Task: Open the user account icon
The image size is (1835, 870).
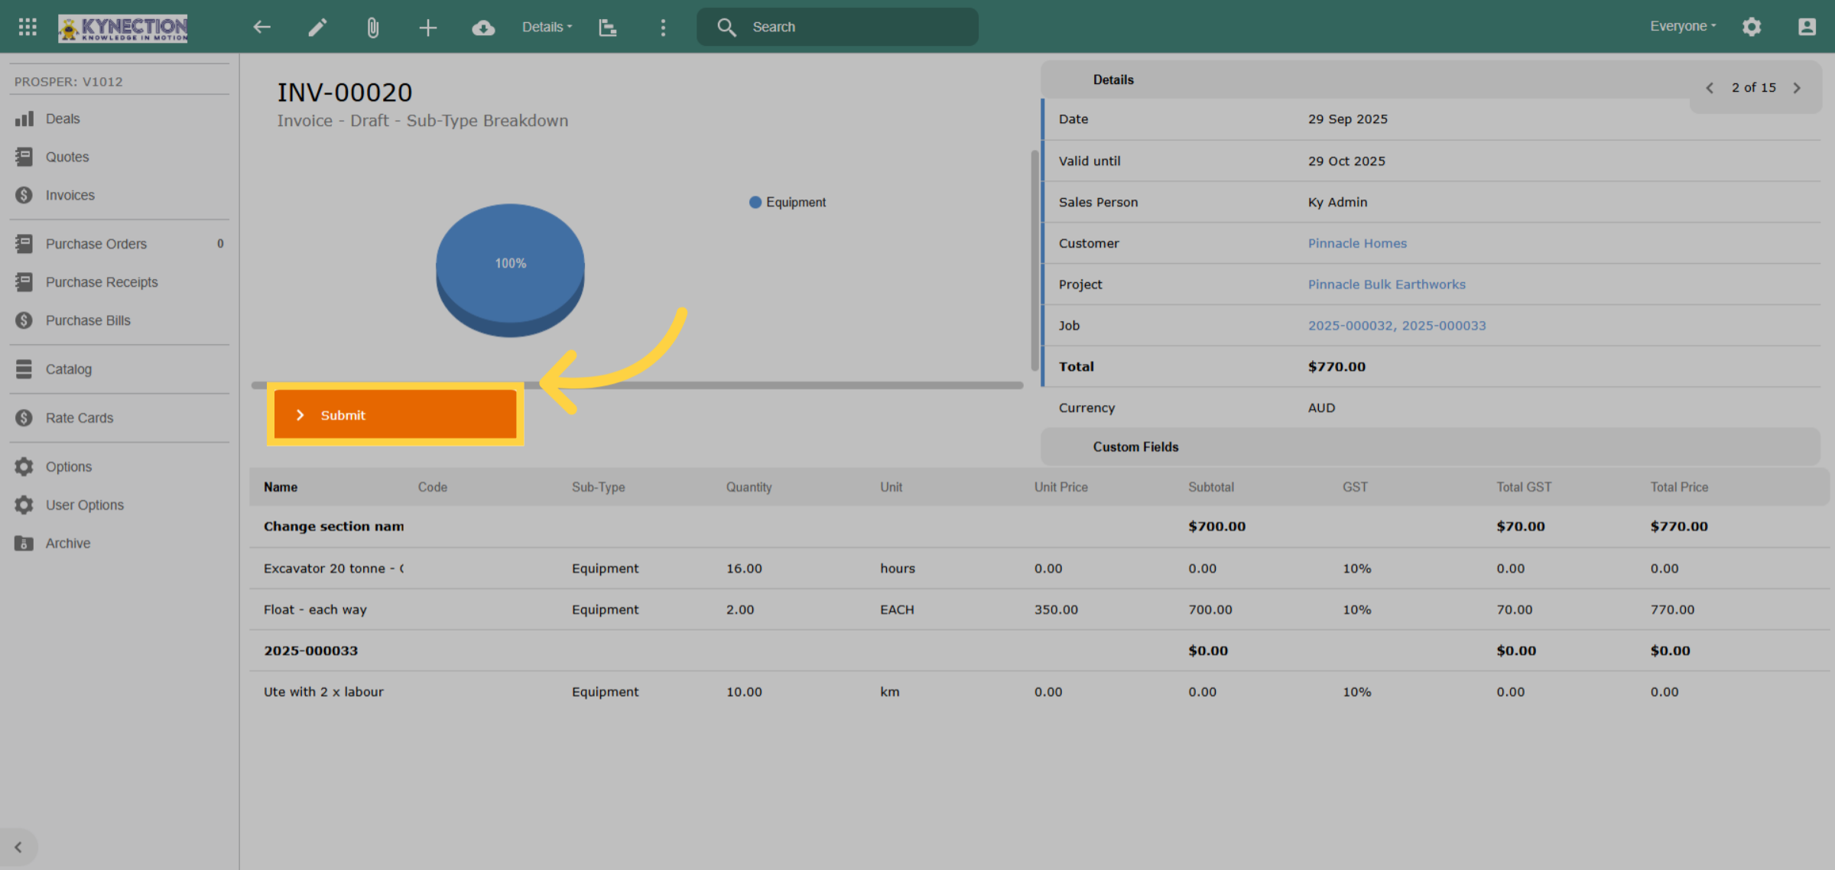Action: click(x=1807, y=27)
